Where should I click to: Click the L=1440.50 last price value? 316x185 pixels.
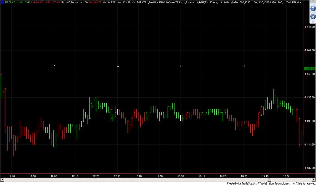(37, 2)
